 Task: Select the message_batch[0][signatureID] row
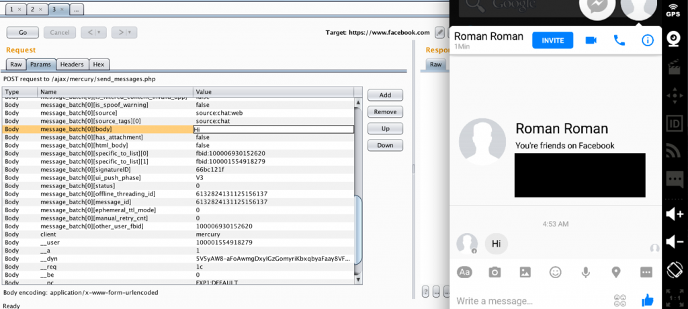178,169
